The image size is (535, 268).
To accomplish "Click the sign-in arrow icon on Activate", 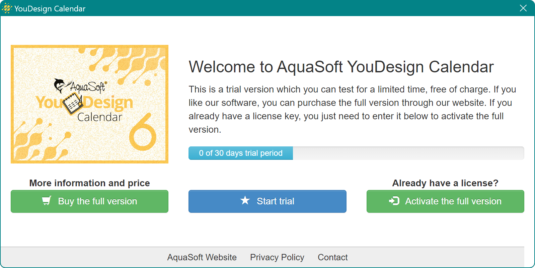I will coord(394,201).
